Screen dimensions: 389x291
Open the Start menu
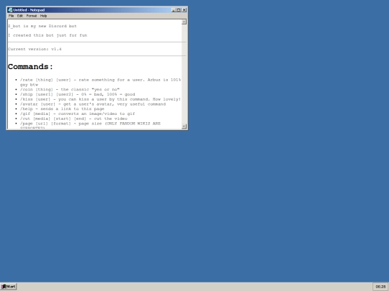(9, 287)
